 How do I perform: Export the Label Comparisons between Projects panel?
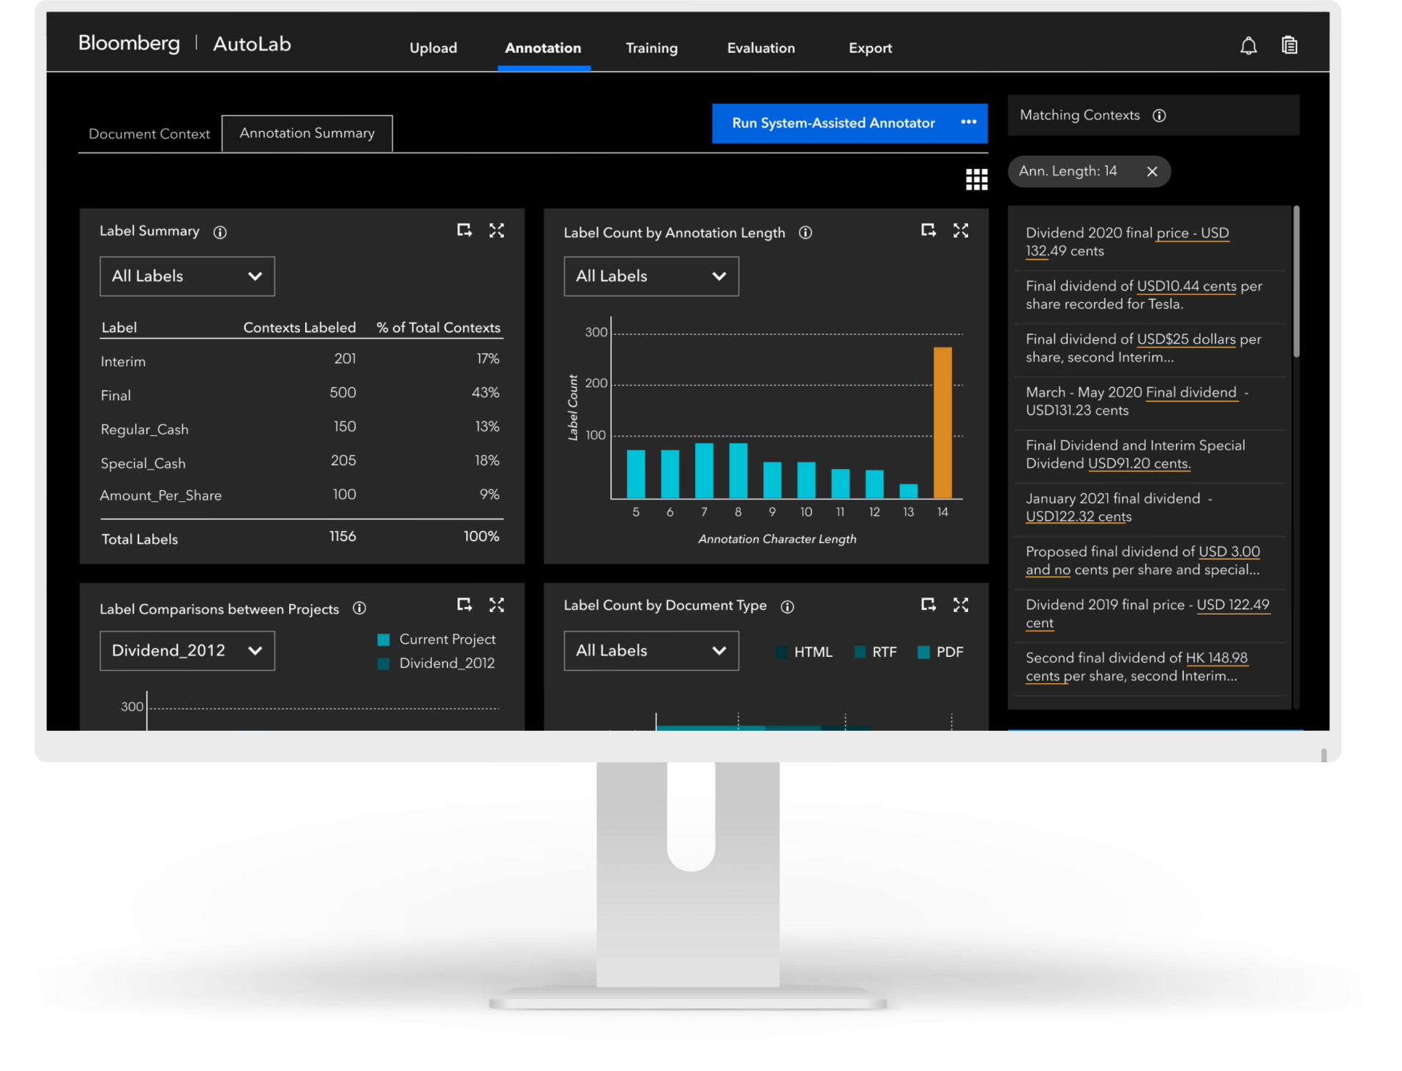click(x=464, y=604)
